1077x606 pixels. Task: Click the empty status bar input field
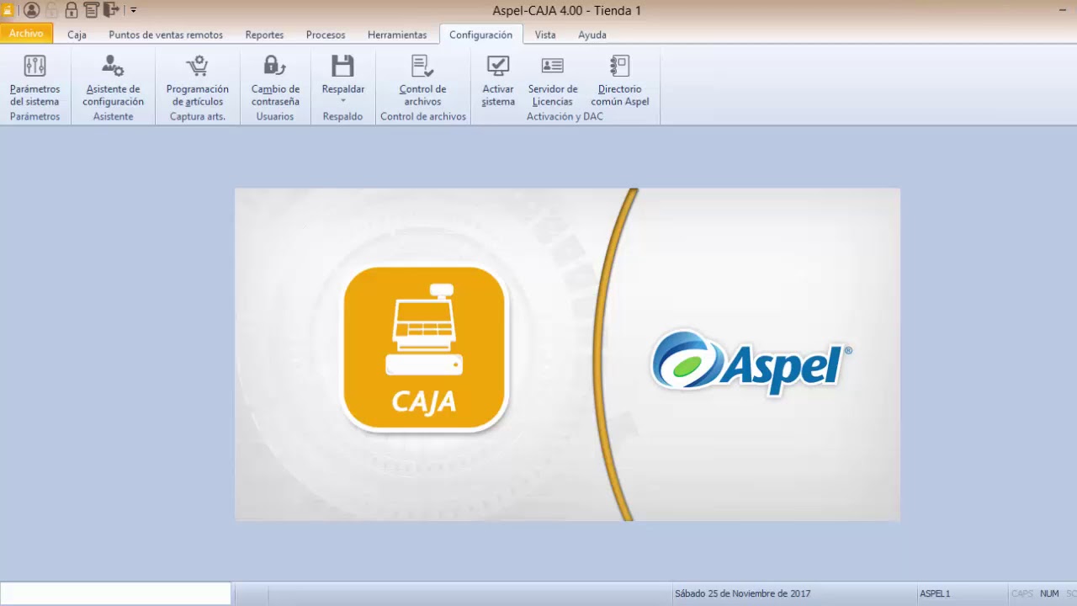point(115,593)
